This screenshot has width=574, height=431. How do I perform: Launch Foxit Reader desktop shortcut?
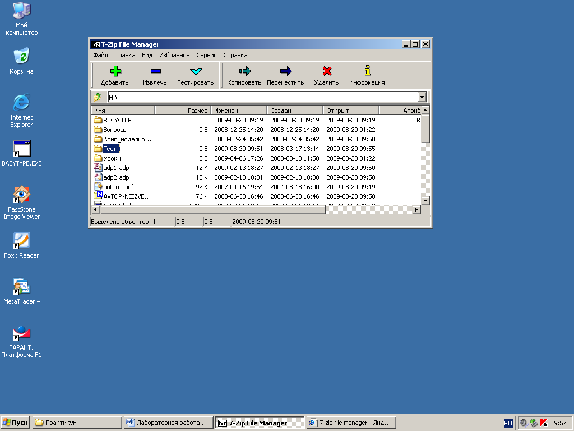[22, 240]
